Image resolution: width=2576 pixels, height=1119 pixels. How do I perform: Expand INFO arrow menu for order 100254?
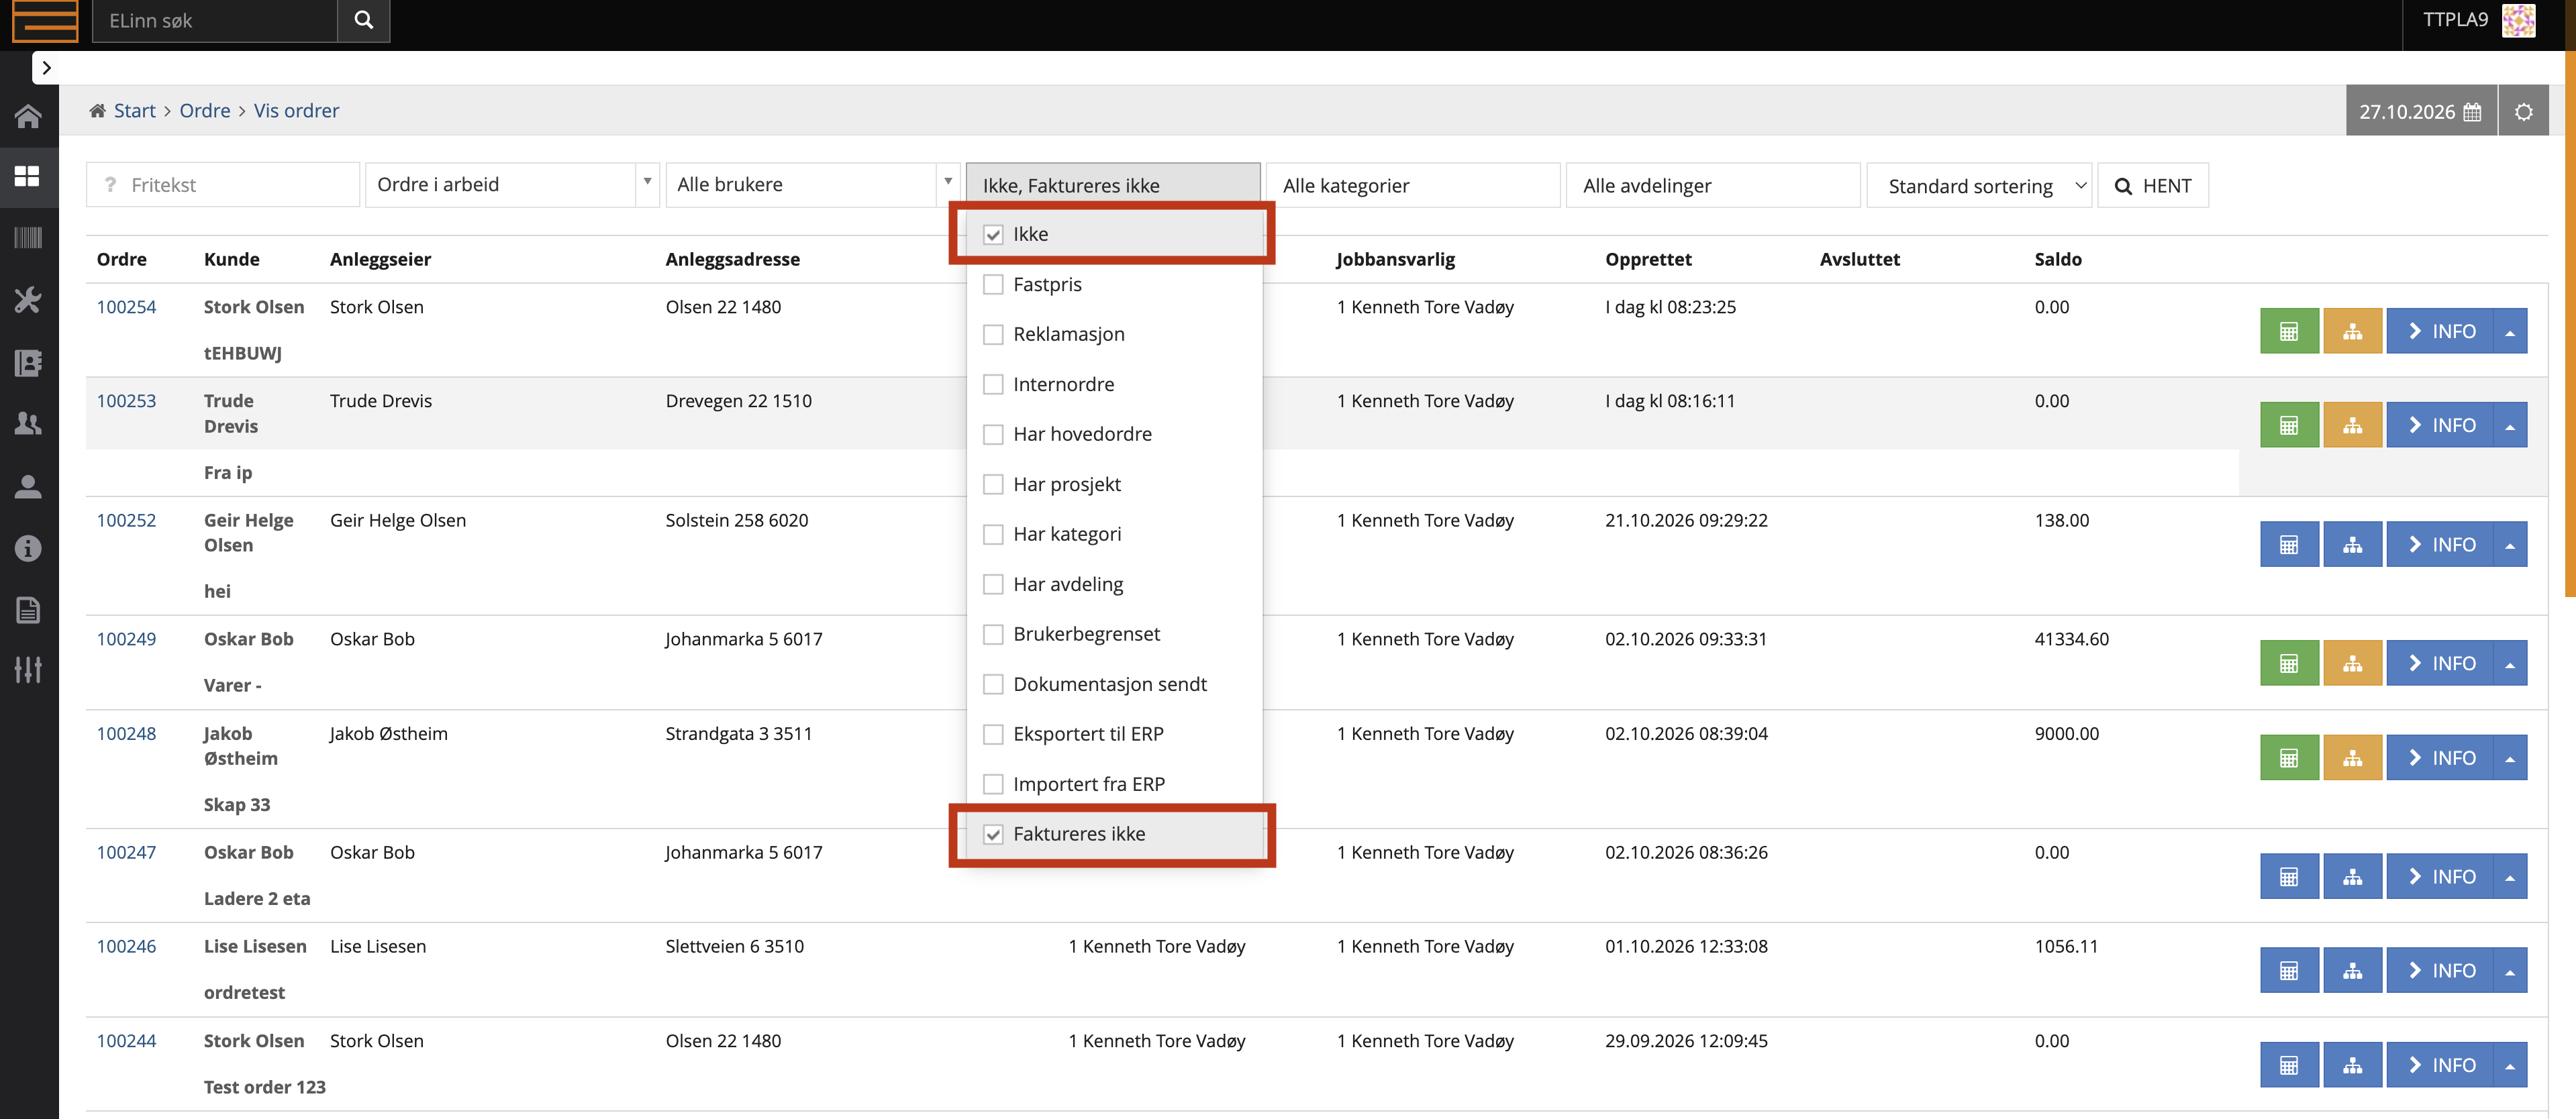[x=2510, y=331]
